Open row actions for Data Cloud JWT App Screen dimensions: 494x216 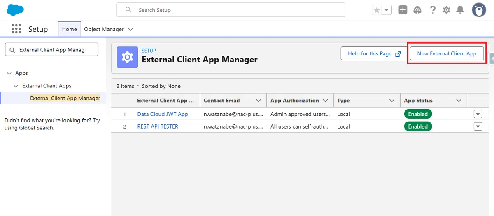pyautogui.click(x=478, y=114)
